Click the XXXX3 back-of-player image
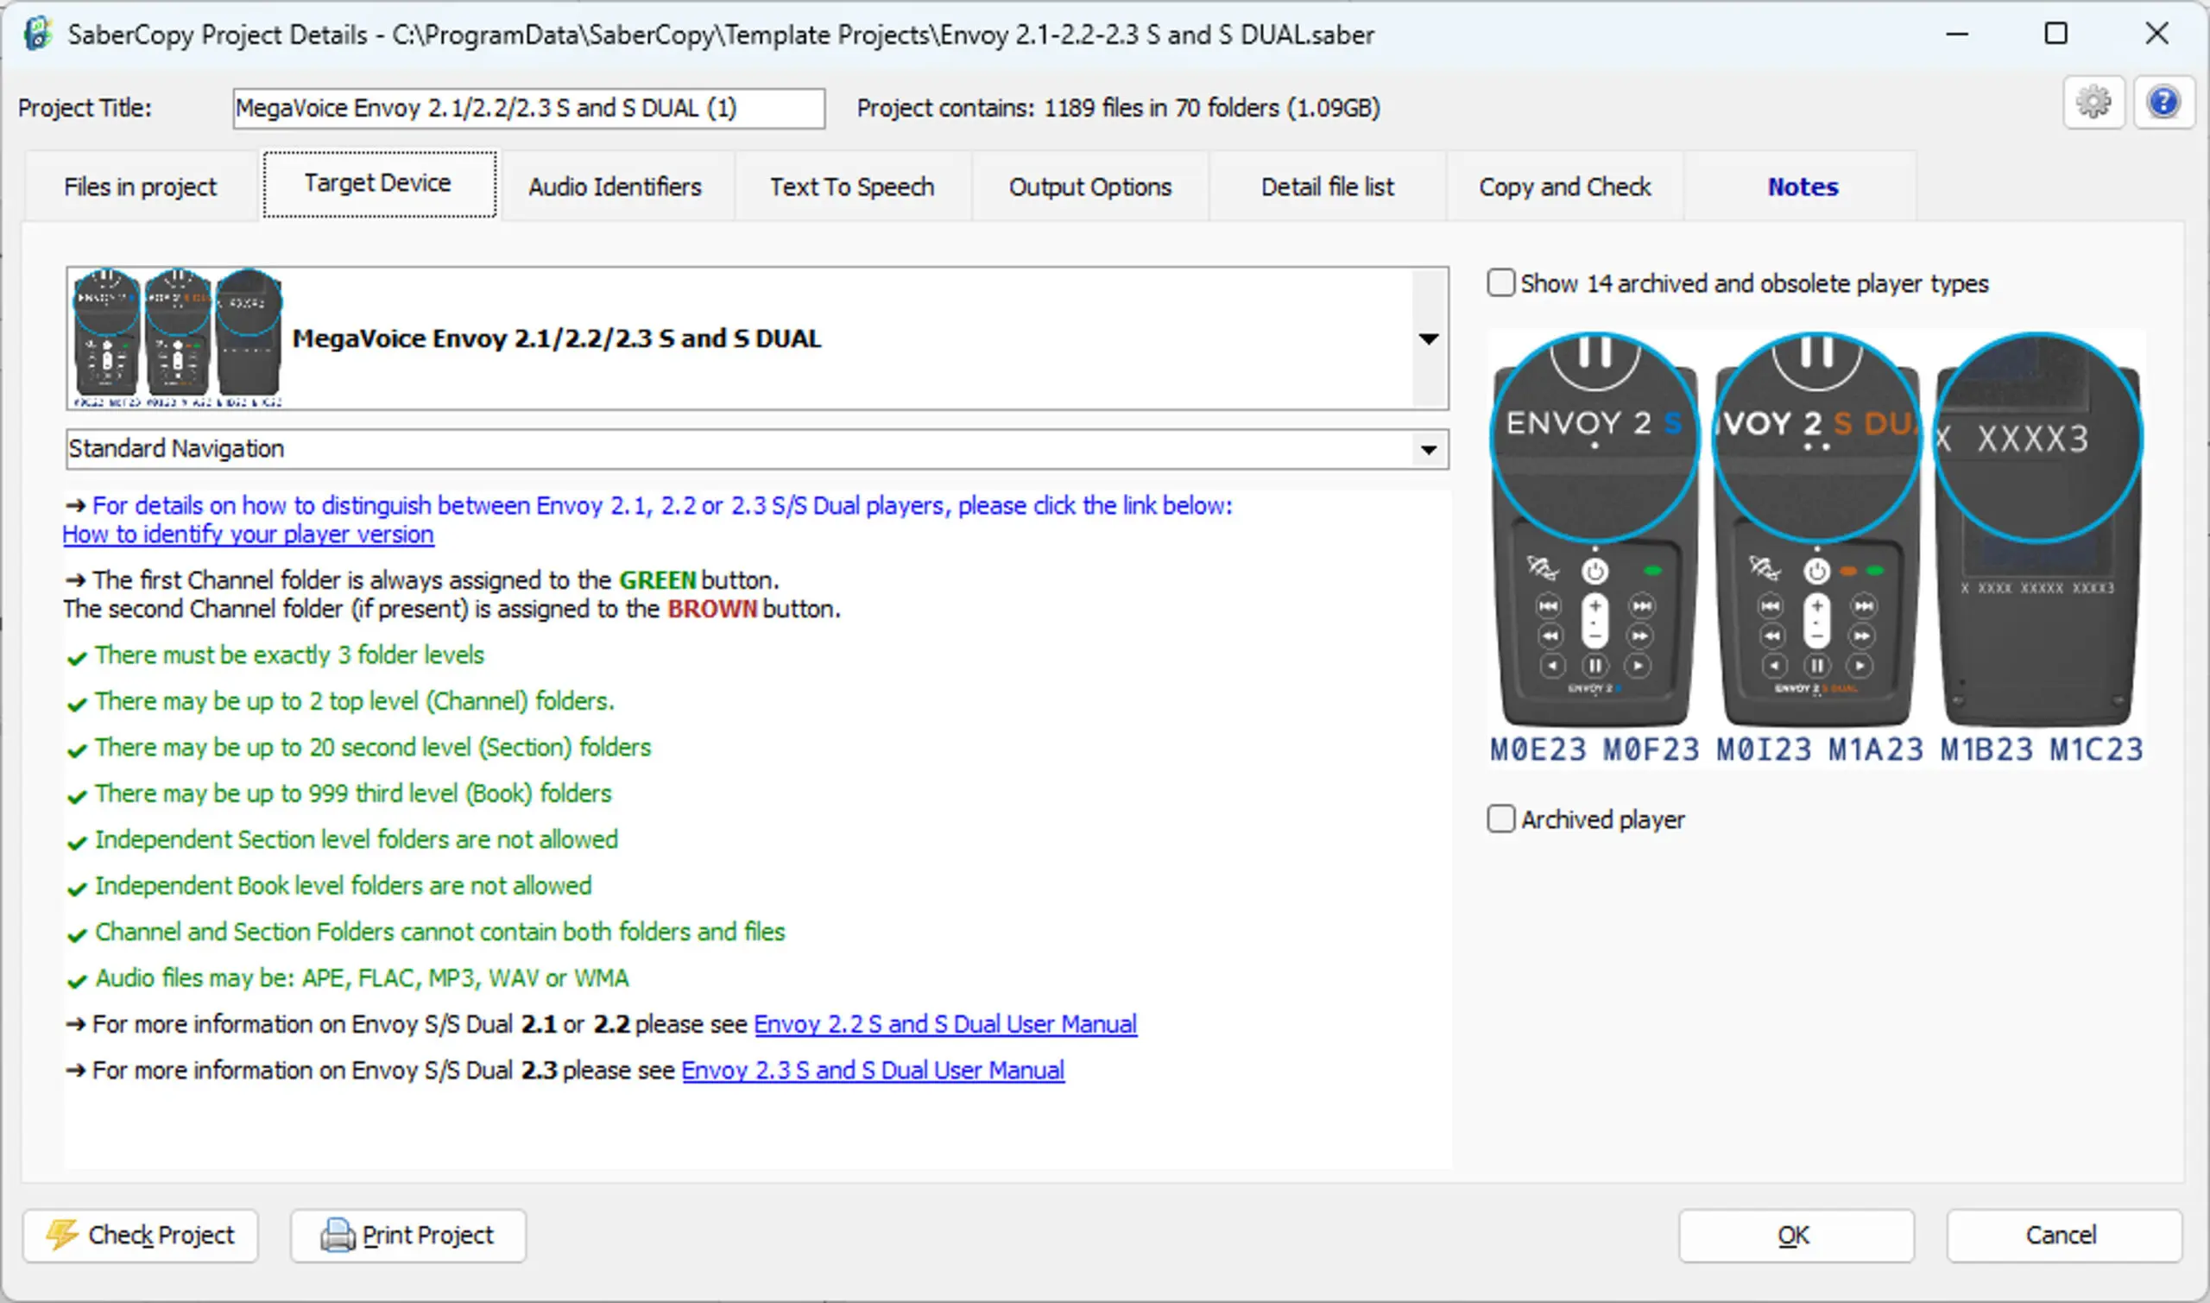Image resolution: width=2210 pixels, height=1303 pixels. [2038, 528]
